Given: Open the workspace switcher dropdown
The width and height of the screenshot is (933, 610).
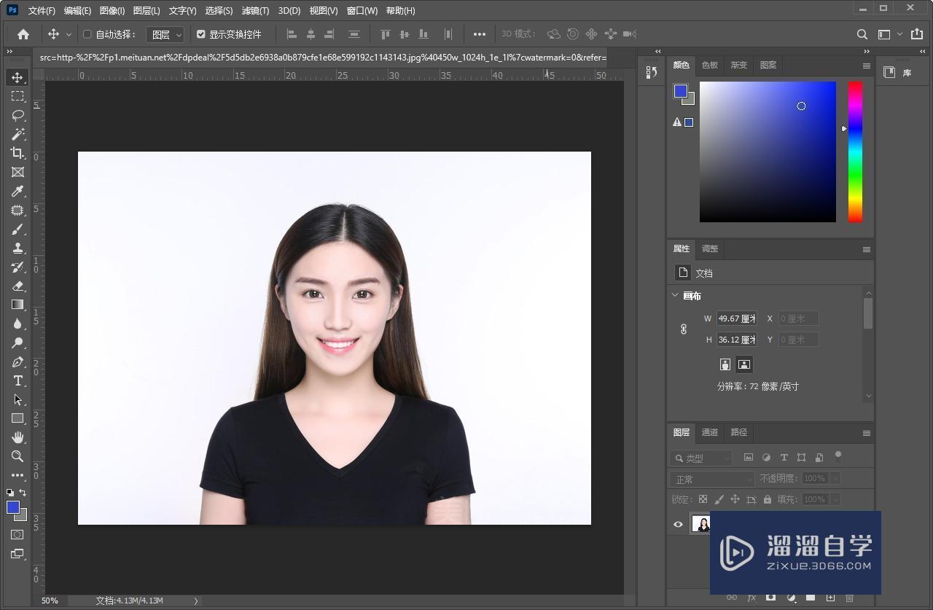Looking at the screenshot, I should [889, 34].
